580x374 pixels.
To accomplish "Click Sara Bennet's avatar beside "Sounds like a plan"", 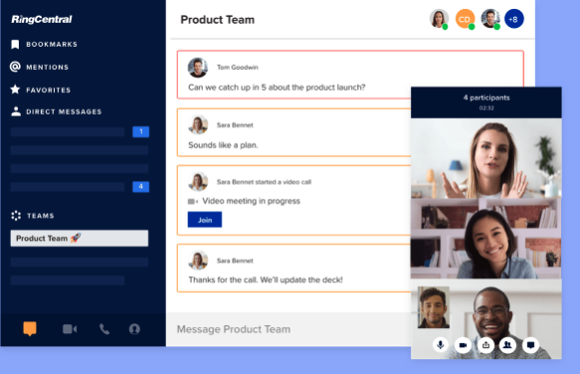I will coord(198,125).
